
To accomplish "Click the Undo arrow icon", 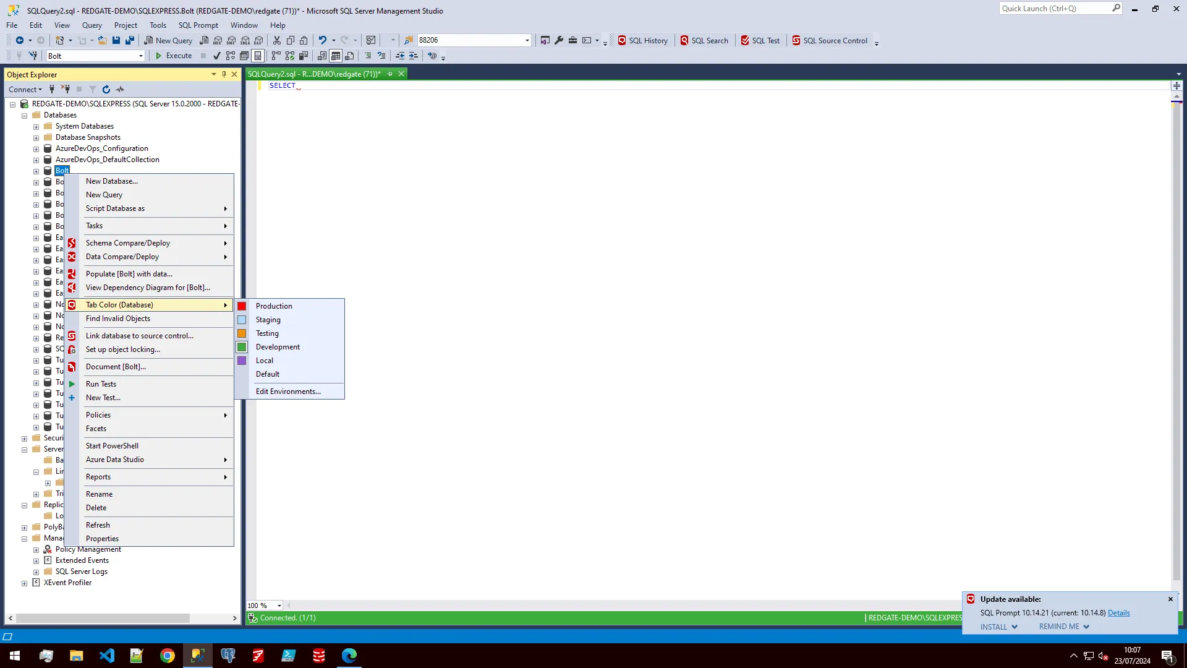I will click(322, 40).
